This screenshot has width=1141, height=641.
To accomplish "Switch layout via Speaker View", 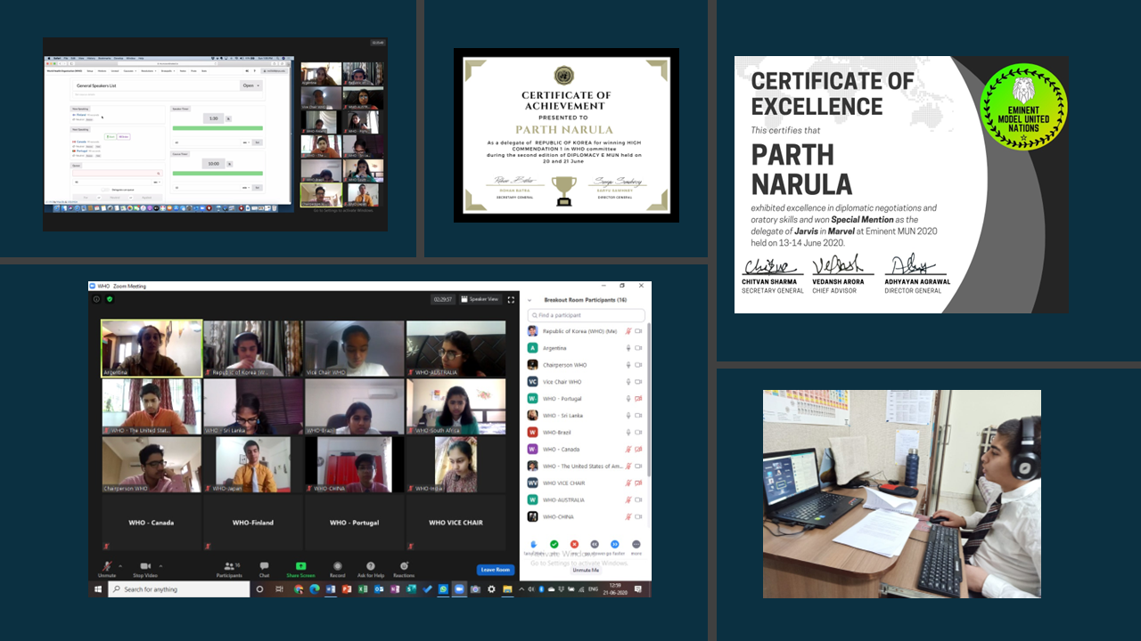I will point(480,299).
